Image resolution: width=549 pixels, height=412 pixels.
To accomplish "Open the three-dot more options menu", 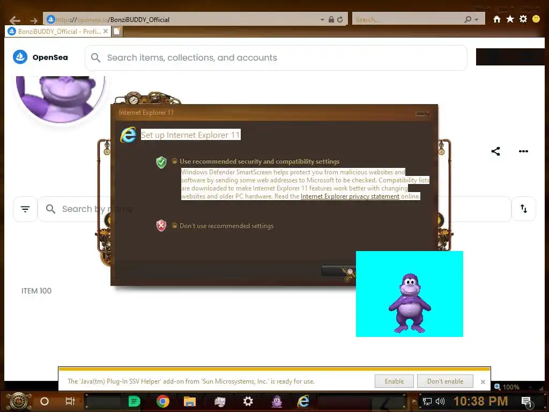I will [523, 151].
